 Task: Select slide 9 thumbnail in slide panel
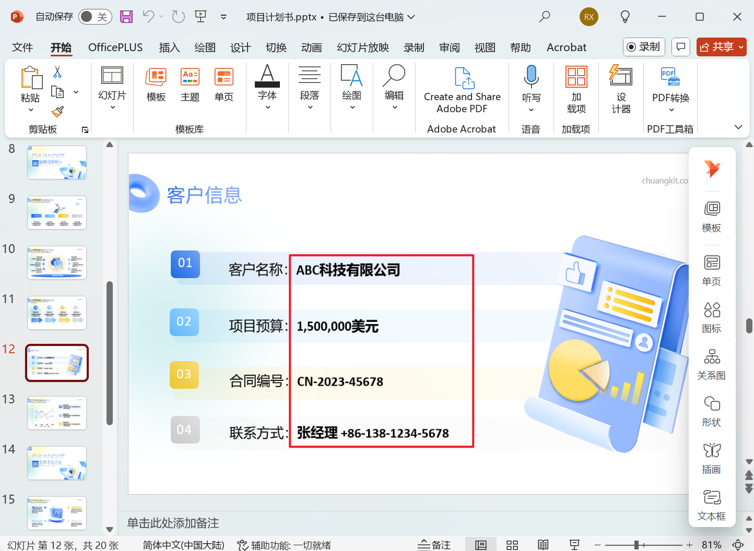pos(56,212)
